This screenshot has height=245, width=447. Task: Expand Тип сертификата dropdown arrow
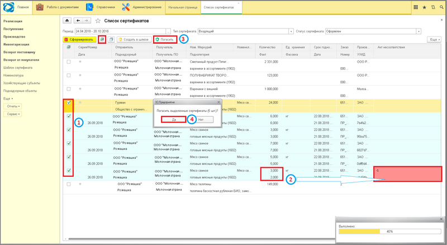[x=291, y=31]
